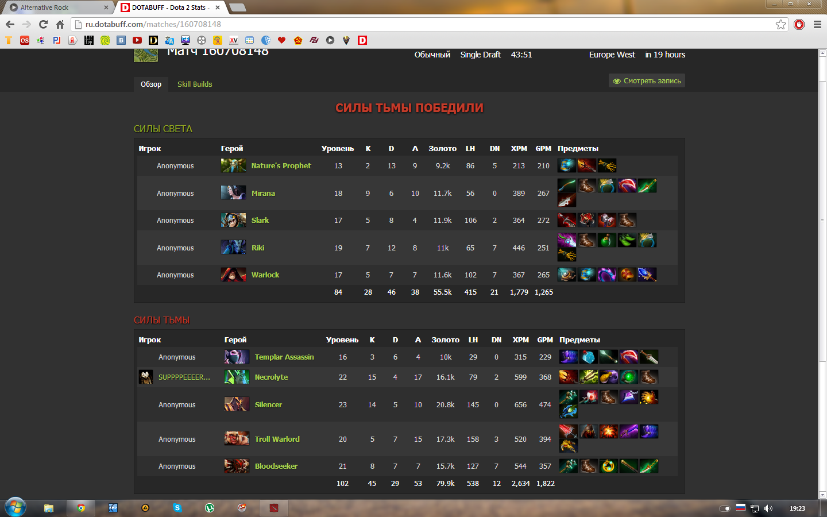Click the Nature's Prophet hero portrait
Screen dimensions: 827x517
coord(233,165)
